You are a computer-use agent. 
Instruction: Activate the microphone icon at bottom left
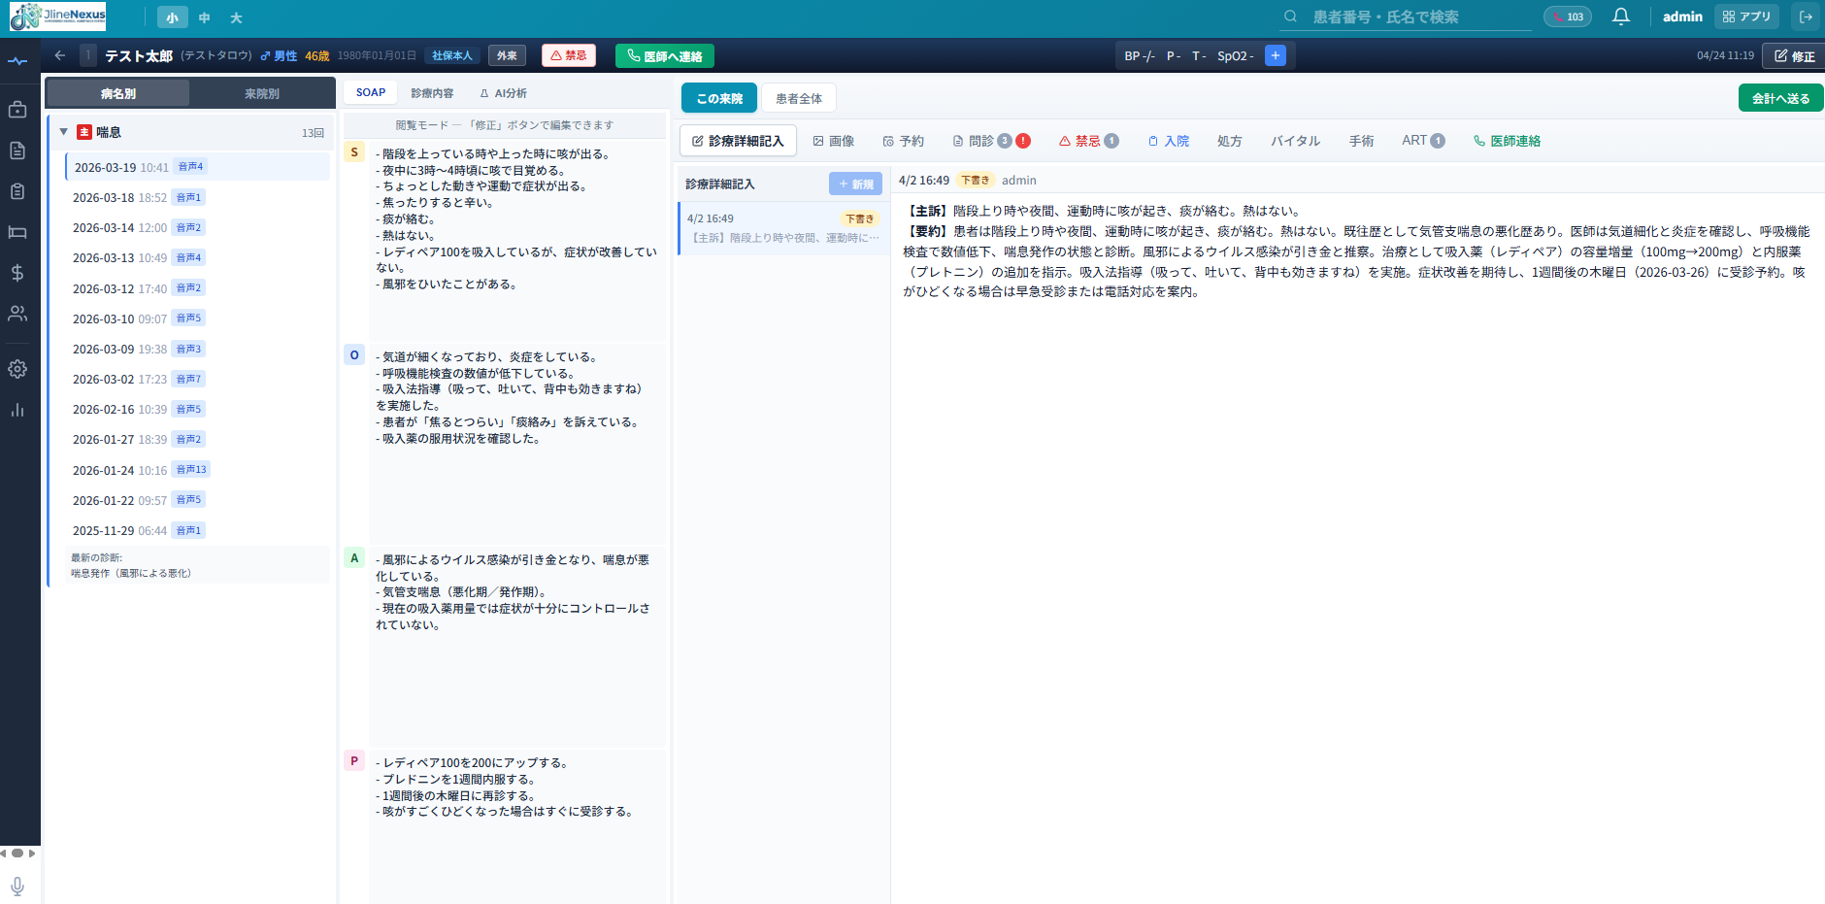coord(17,886)
